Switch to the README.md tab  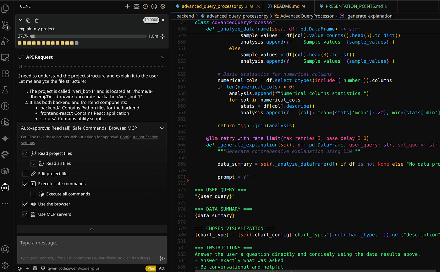click(x=287, y=6)
